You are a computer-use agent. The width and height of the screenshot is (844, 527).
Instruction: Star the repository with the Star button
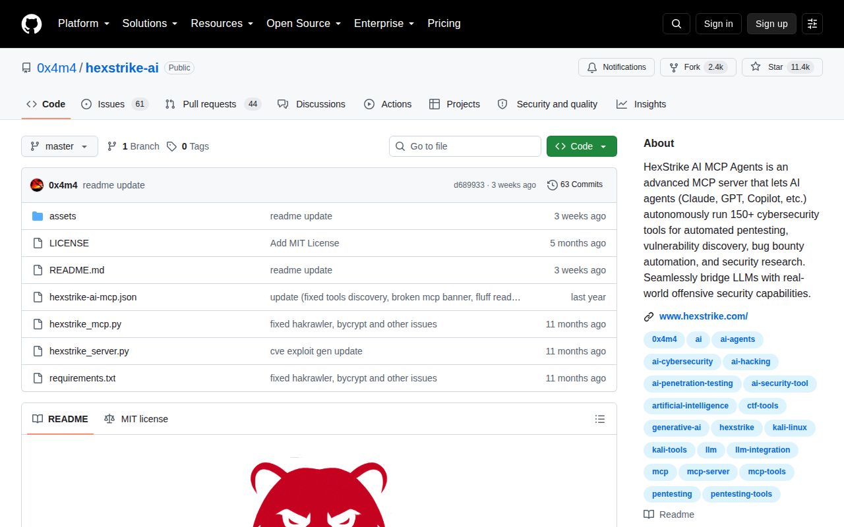click(782, 67)
